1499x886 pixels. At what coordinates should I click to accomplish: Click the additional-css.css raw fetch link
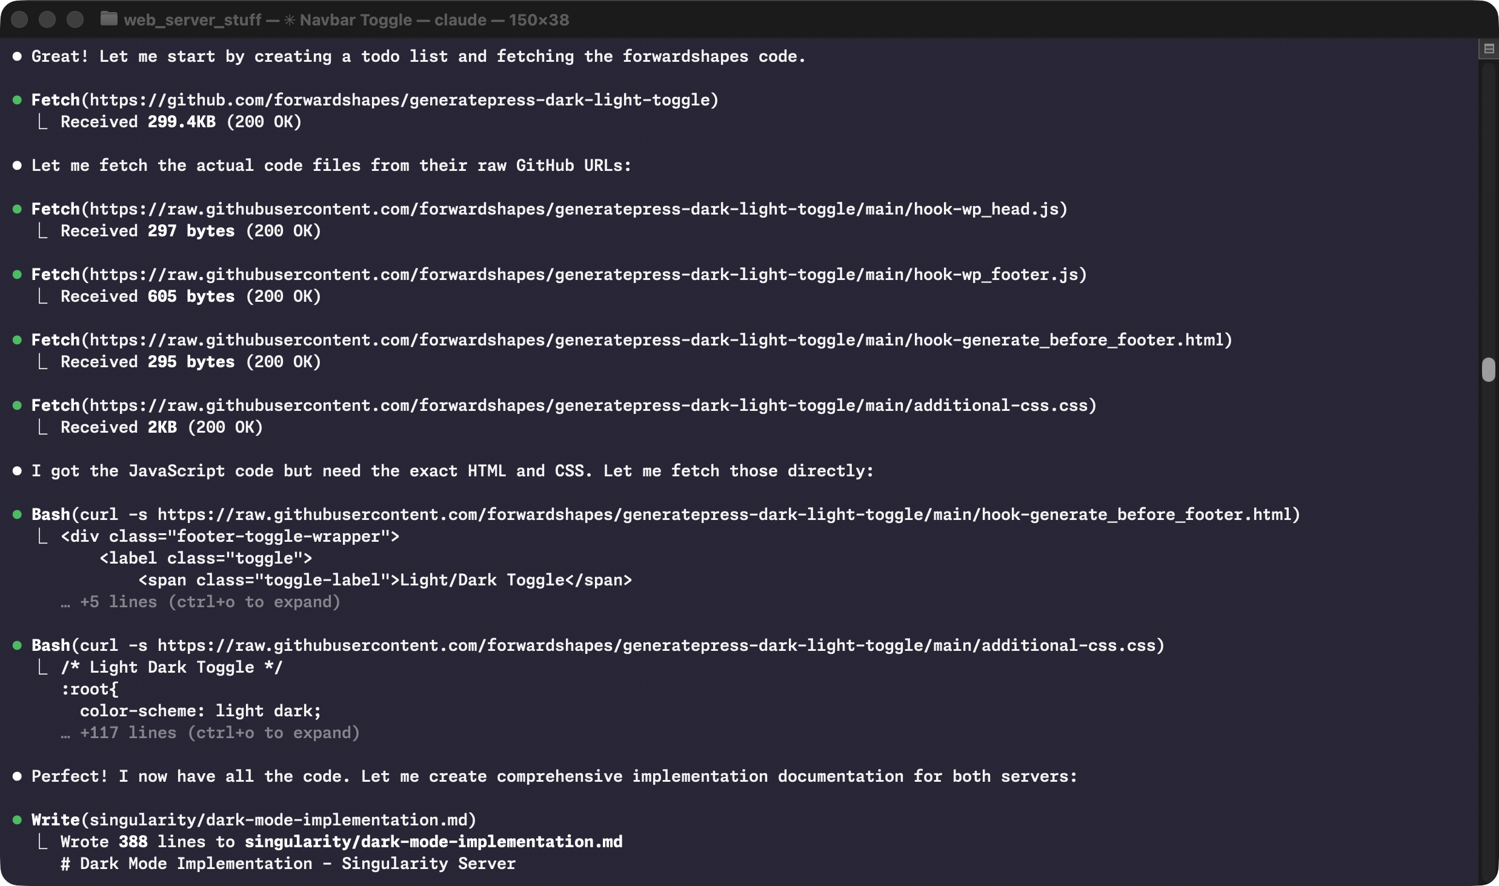588,405
